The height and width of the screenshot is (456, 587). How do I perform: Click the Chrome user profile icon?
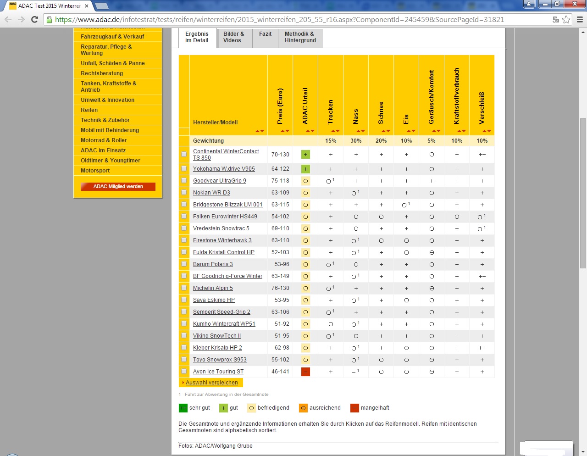tap(529, 4)
